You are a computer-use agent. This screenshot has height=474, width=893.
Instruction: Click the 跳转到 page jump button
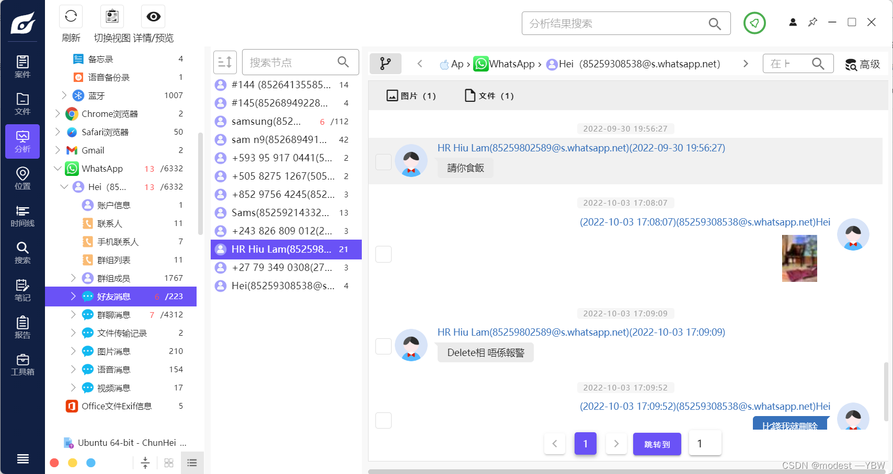657,444
